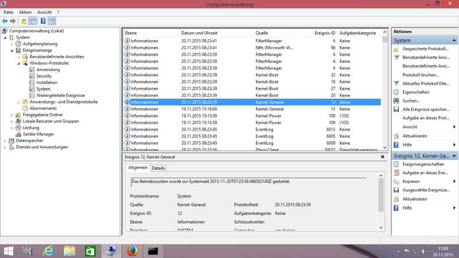Click the Forward arrow toolbar icon
Viewport: 459px width, 258px height.
tap(13, 21)
